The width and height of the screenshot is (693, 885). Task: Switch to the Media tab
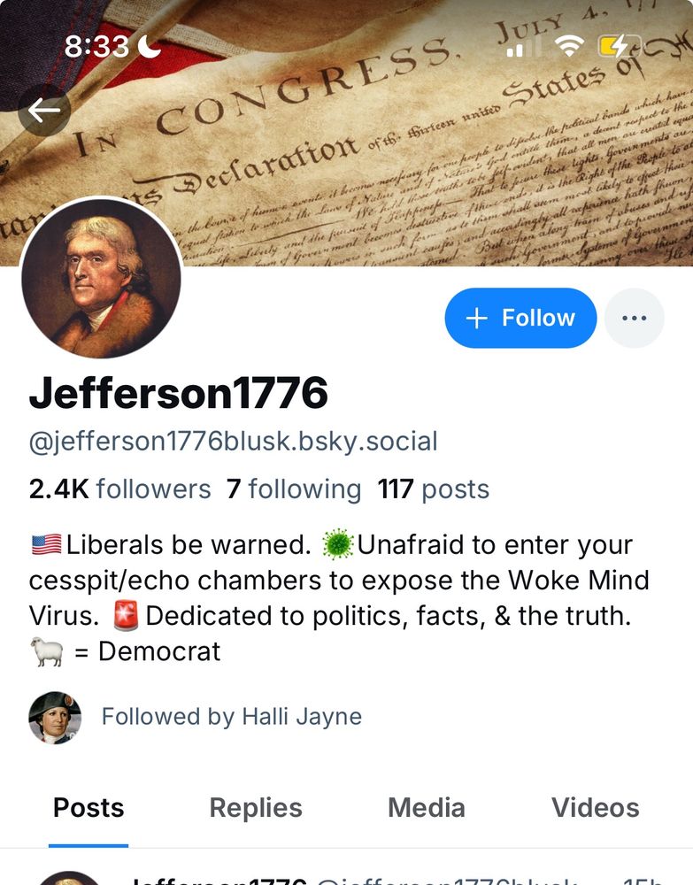click(x=426, y=808)
